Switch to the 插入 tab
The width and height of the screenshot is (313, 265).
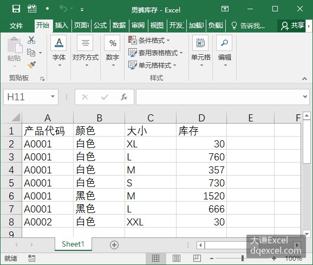62,25
